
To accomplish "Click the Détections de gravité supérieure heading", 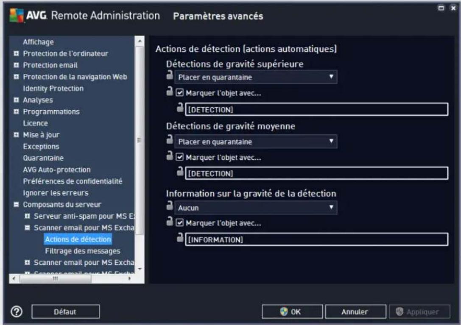I will (235, 64).
